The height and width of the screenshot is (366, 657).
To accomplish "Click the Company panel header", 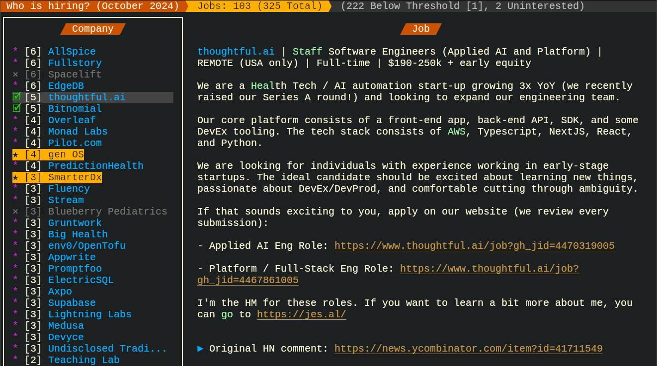I will pos(93,29).
